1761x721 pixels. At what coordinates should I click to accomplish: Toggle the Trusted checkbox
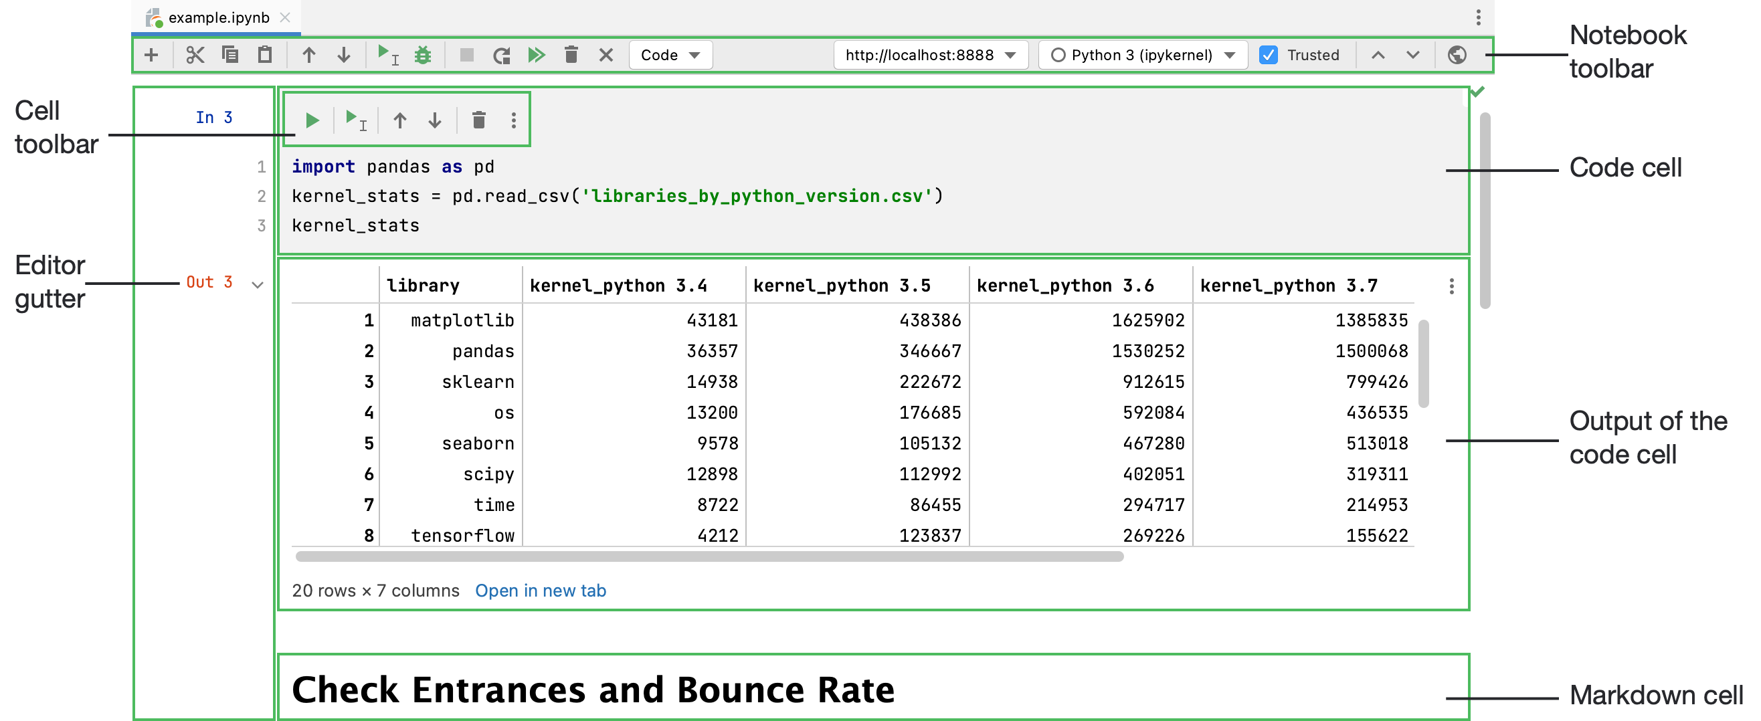[1268, 55]
